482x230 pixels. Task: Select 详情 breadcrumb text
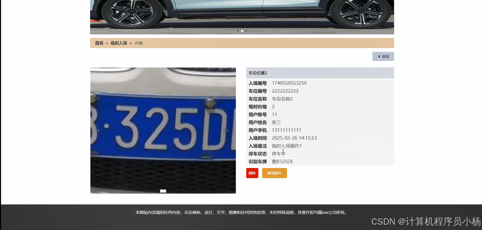139,43
